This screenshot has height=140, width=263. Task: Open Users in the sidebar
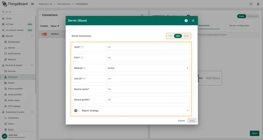[x=18, y=124]
